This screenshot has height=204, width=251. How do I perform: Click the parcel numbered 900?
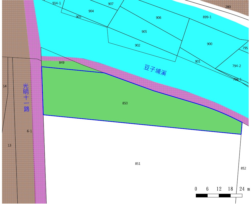(x=210, y=44)
